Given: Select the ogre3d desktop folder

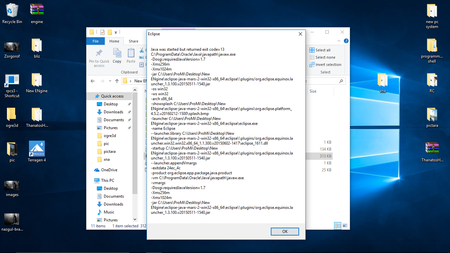Looking at the screenshot, I should 12,117.
